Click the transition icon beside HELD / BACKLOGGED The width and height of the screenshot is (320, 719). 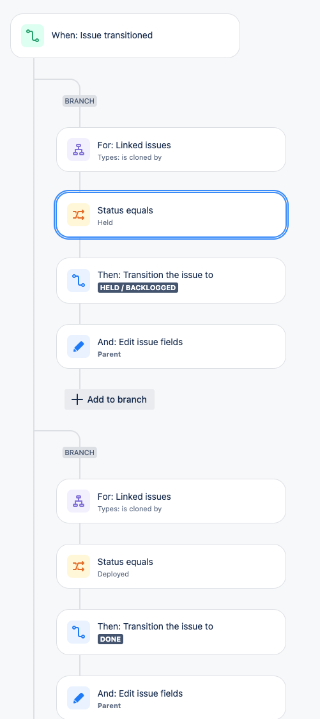click(x=79, y=281)
